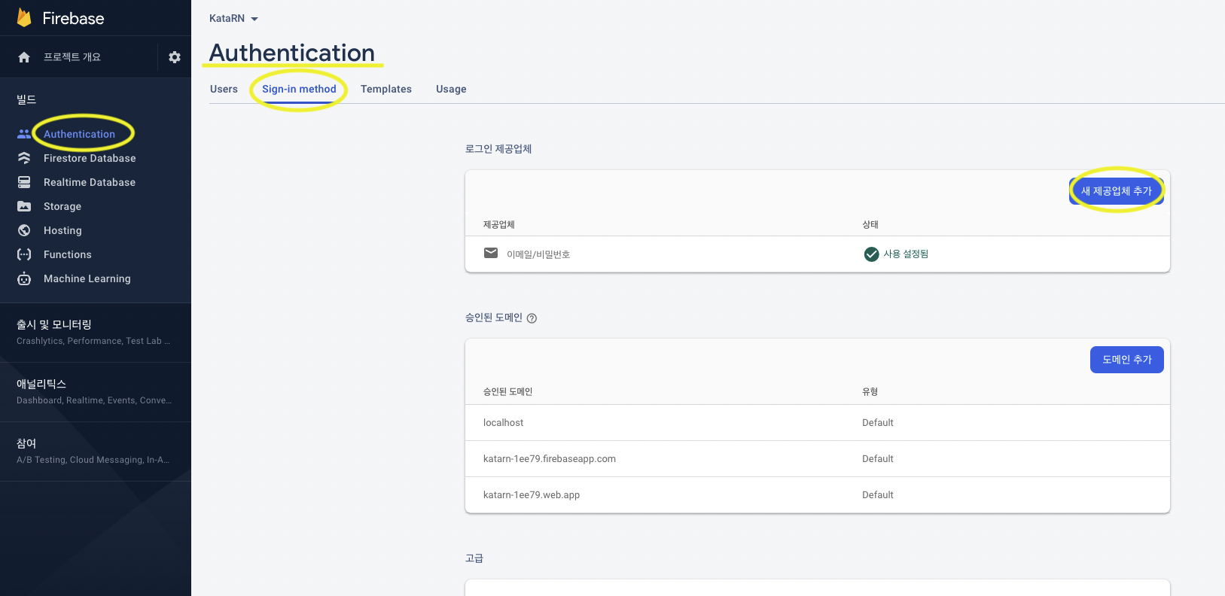Collapse the 빌드 sidebar section

tap(26, 99)
